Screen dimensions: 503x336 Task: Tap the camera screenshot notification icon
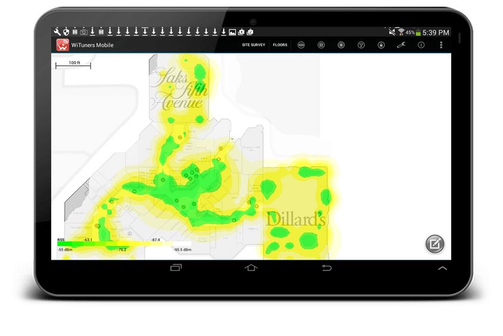[x=84, y=32]
